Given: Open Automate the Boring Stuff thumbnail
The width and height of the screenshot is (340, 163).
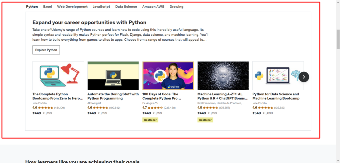Looking at the screenshot, I should (113, 76).
